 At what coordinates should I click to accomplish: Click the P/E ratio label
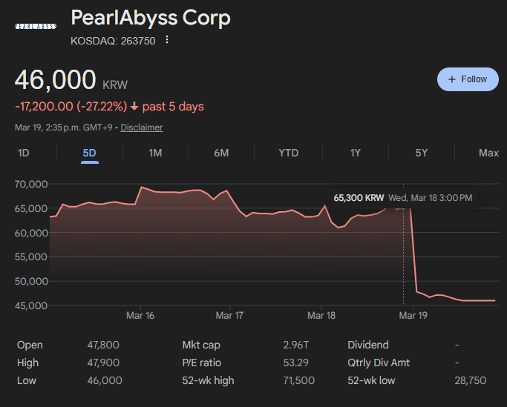coord(201,363)
